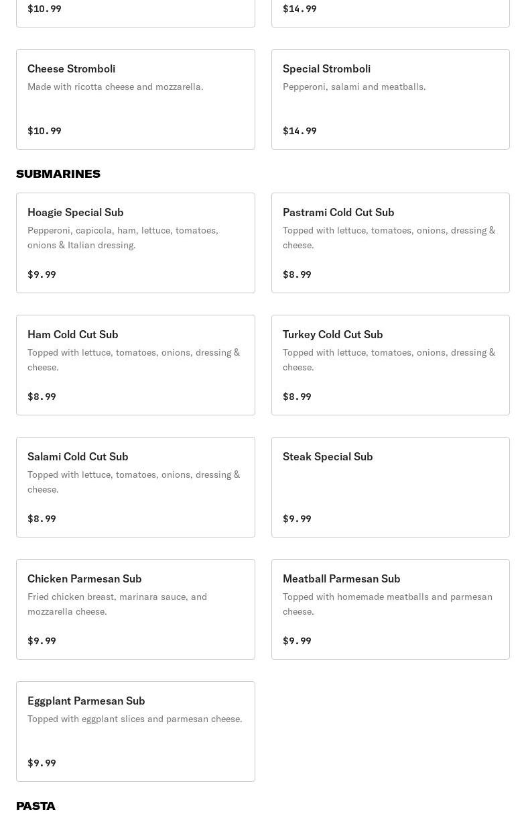Click the eggplant slices description text
The image size is (526, 814).
(x=135, y=719)
